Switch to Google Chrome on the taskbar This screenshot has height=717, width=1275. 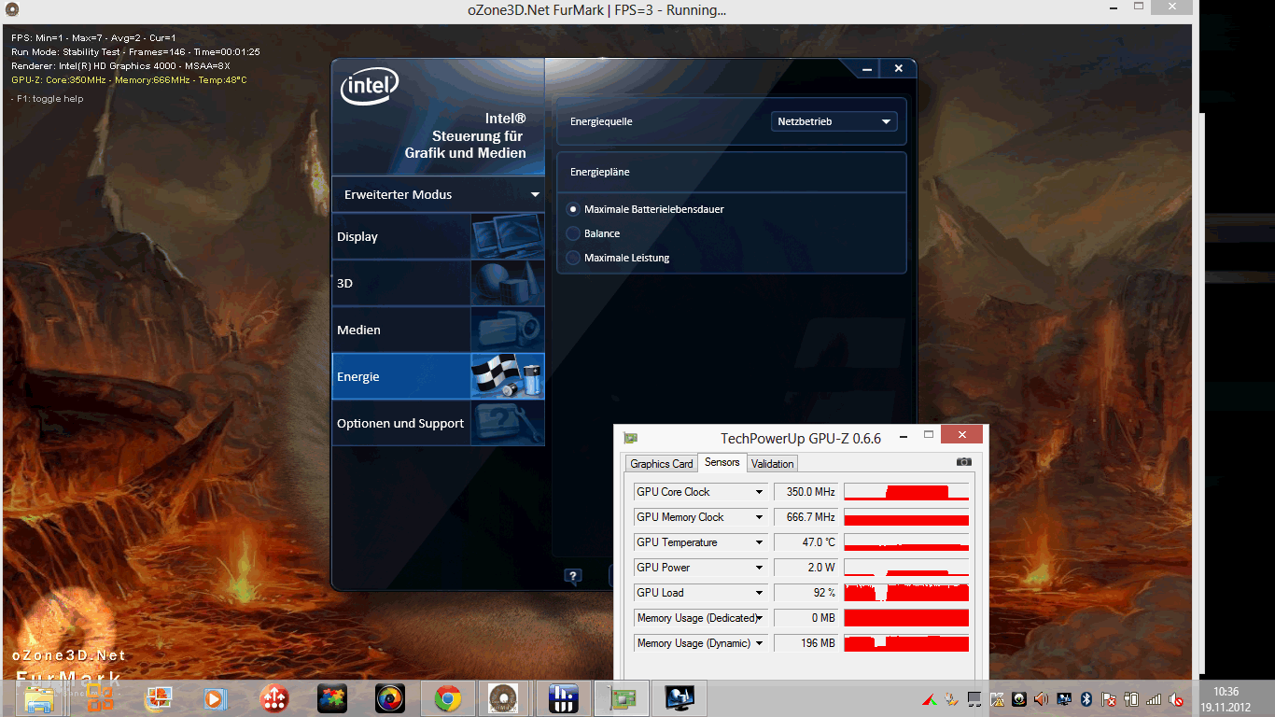point(448,698)
